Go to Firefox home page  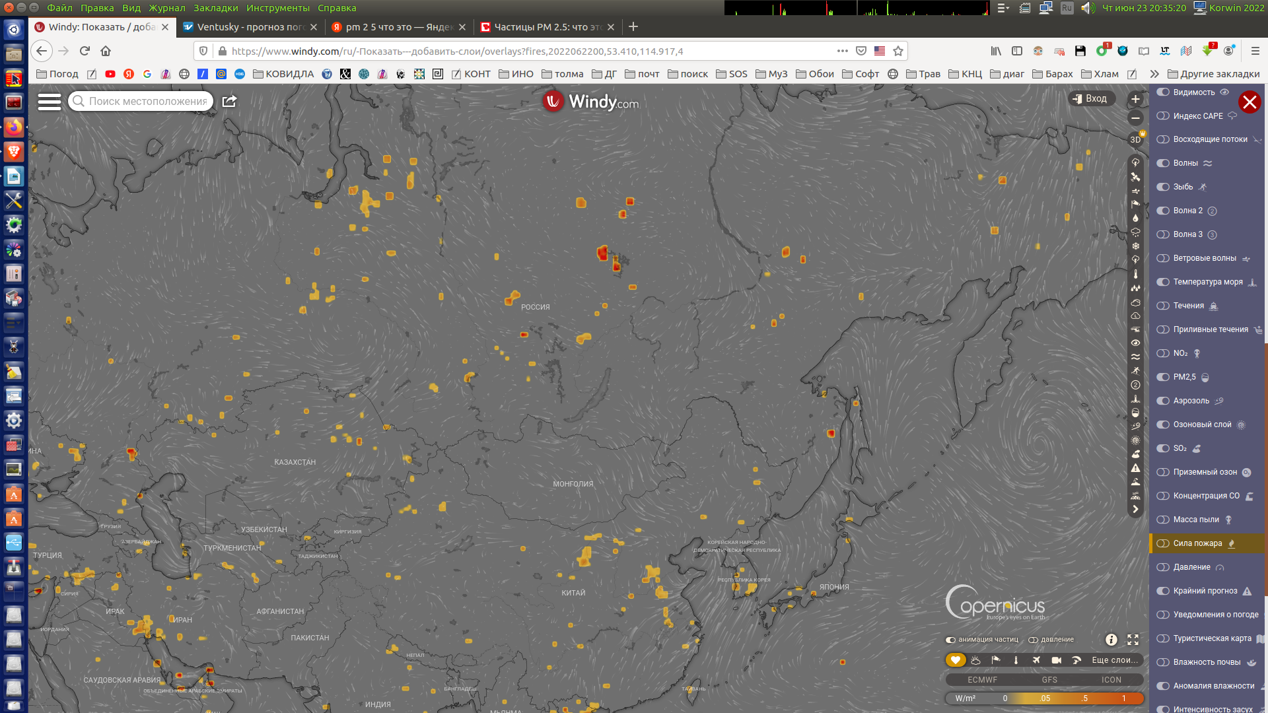[x=106, y=51]
